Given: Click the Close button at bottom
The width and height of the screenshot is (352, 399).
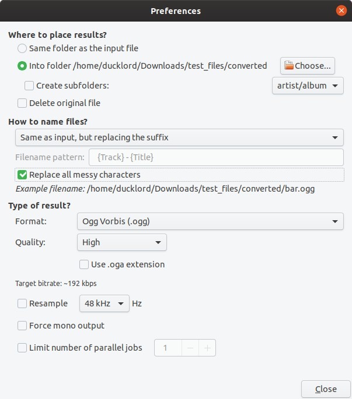Looking at the screenshot, I should pyautogui.click(x=326, y=389).
